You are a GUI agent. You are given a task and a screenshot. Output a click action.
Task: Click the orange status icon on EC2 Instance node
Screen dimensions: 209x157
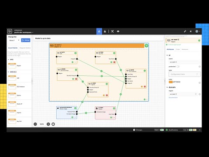tap(142, 87)
